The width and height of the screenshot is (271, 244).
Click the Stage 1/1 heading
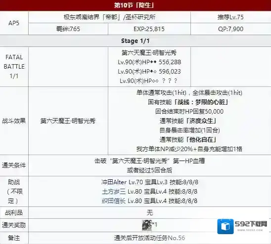click(x=135, y=41)
